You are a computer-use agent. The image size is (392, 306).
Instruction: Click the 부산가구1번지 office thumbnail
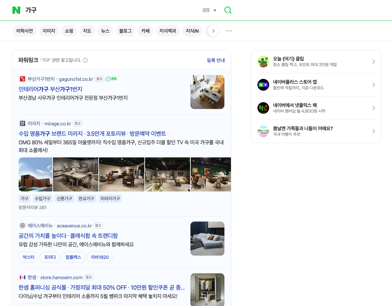pyautogui.click(x=207, y=92)
